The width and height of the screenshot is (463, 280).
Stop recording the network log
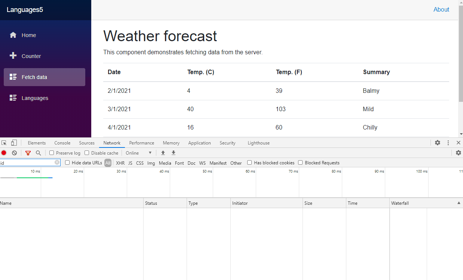click(x=4, y=153)
